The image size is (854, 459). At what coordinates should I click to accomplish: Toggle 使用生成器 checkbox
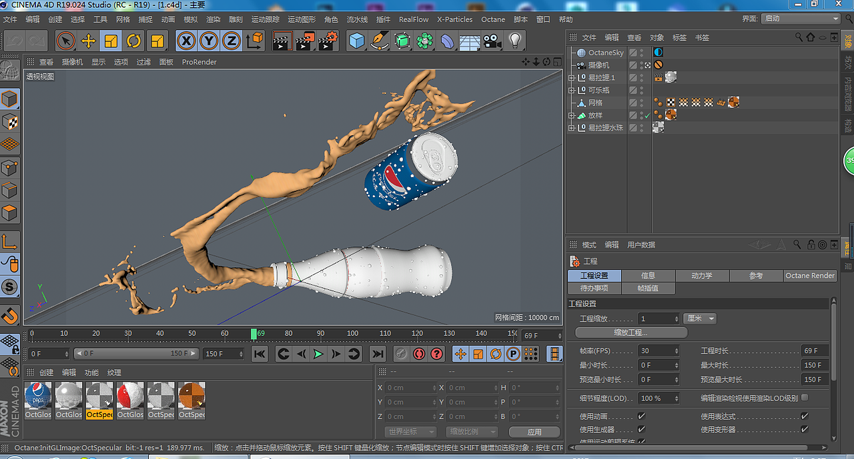(x=641, y=430)
